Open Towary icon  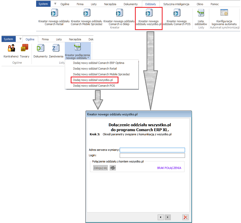tap(25, 51)
